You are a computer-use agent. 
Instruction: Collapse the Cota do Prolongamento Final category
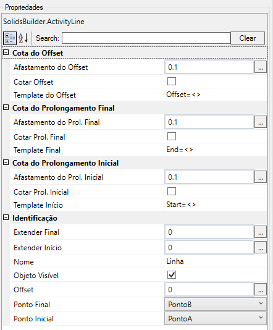click(x=6, y=108)
